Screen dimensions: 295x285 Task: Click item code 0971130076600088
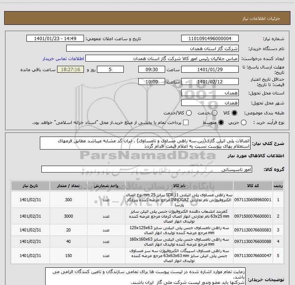(x=253, y=241)
